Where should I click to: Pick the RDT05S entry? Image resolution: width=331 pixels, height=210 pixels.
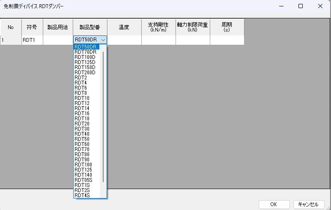[x=86, y=180]
